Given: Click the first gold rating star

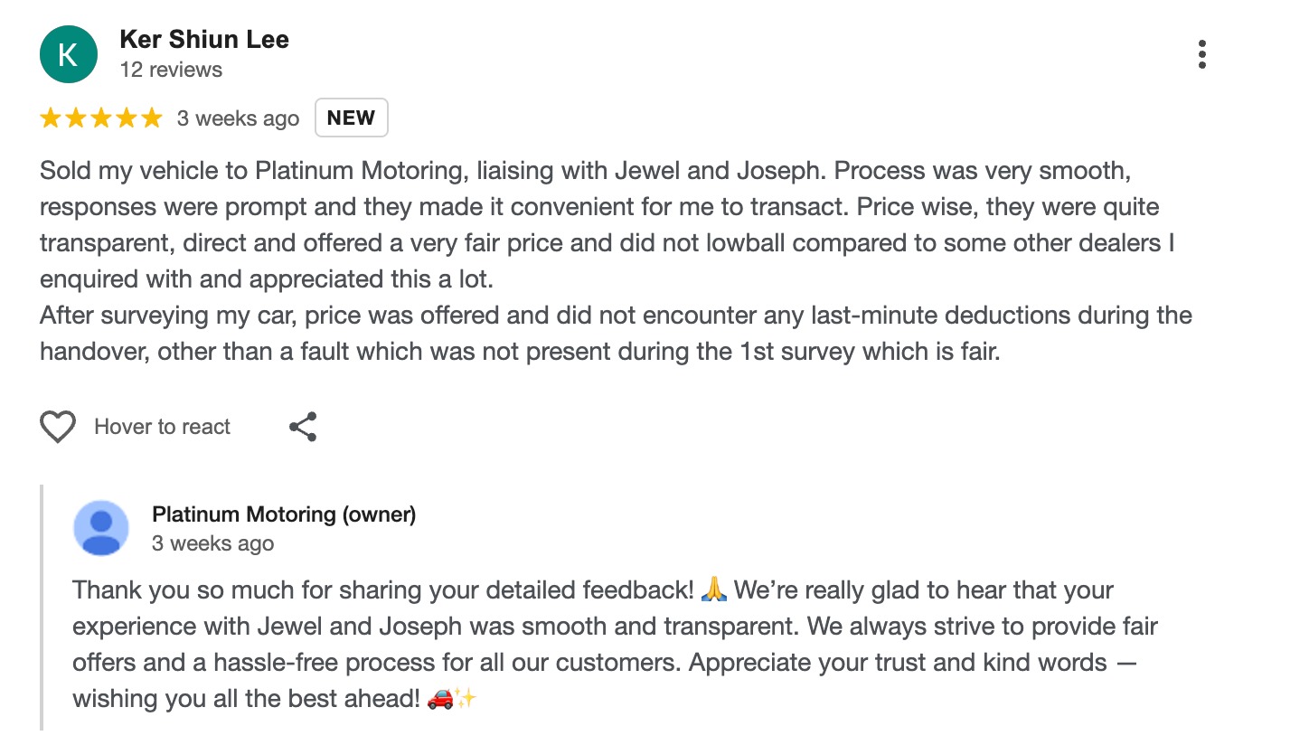Looking at the screenshot, I should point(51,118).
